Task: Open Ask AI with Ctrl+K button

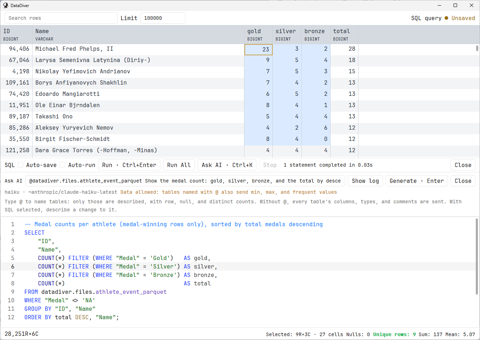Action: coord(227,165)
